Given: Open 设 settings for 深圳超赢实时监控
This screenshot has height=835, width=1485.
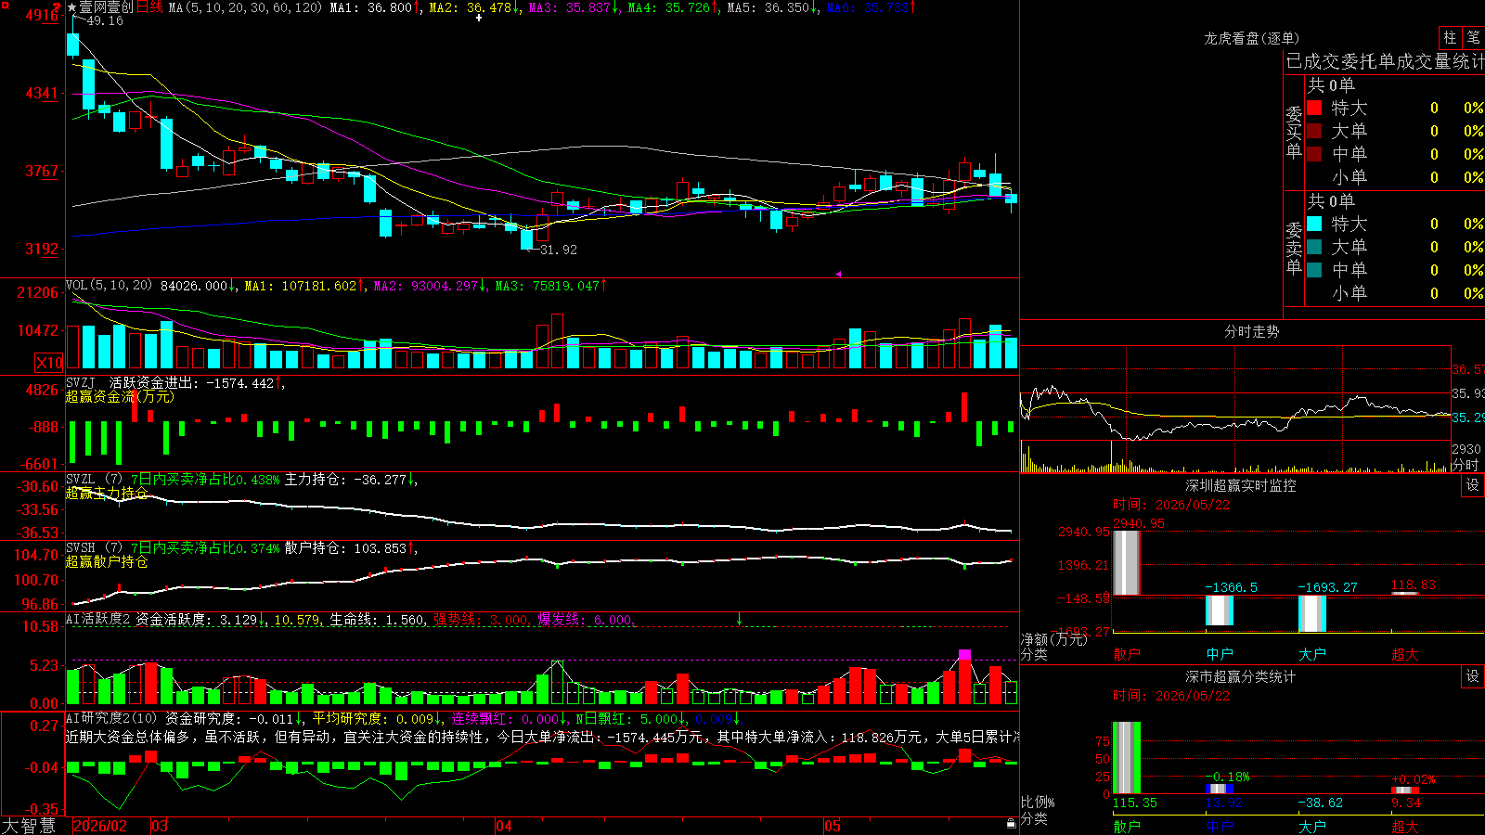Looking at the screenshot, I should 1473,485.
